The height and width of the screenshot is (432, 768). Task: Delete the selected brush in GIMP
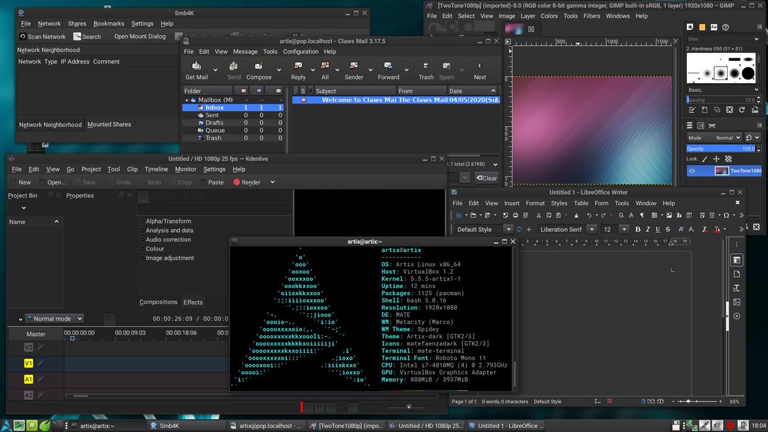click(730, 110)
